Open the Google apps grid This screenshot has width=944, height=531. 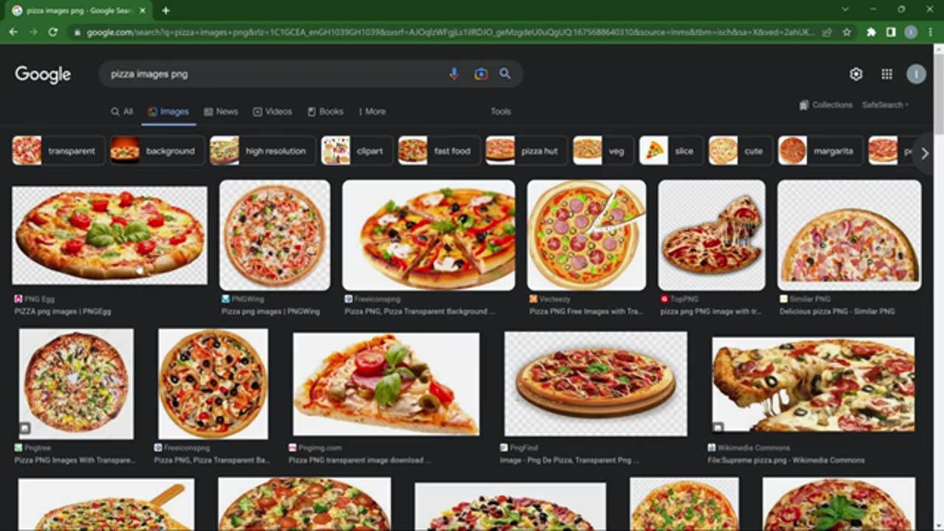click(x=887, y=74)
